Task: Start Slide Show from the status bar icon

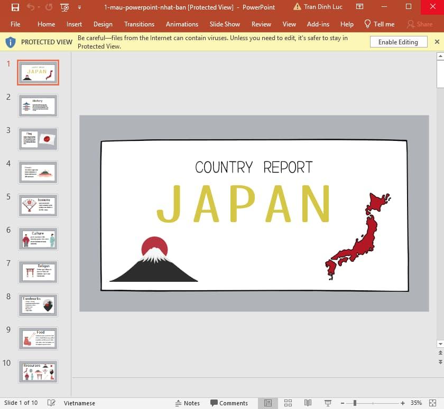Action: (x=328, y=403)
